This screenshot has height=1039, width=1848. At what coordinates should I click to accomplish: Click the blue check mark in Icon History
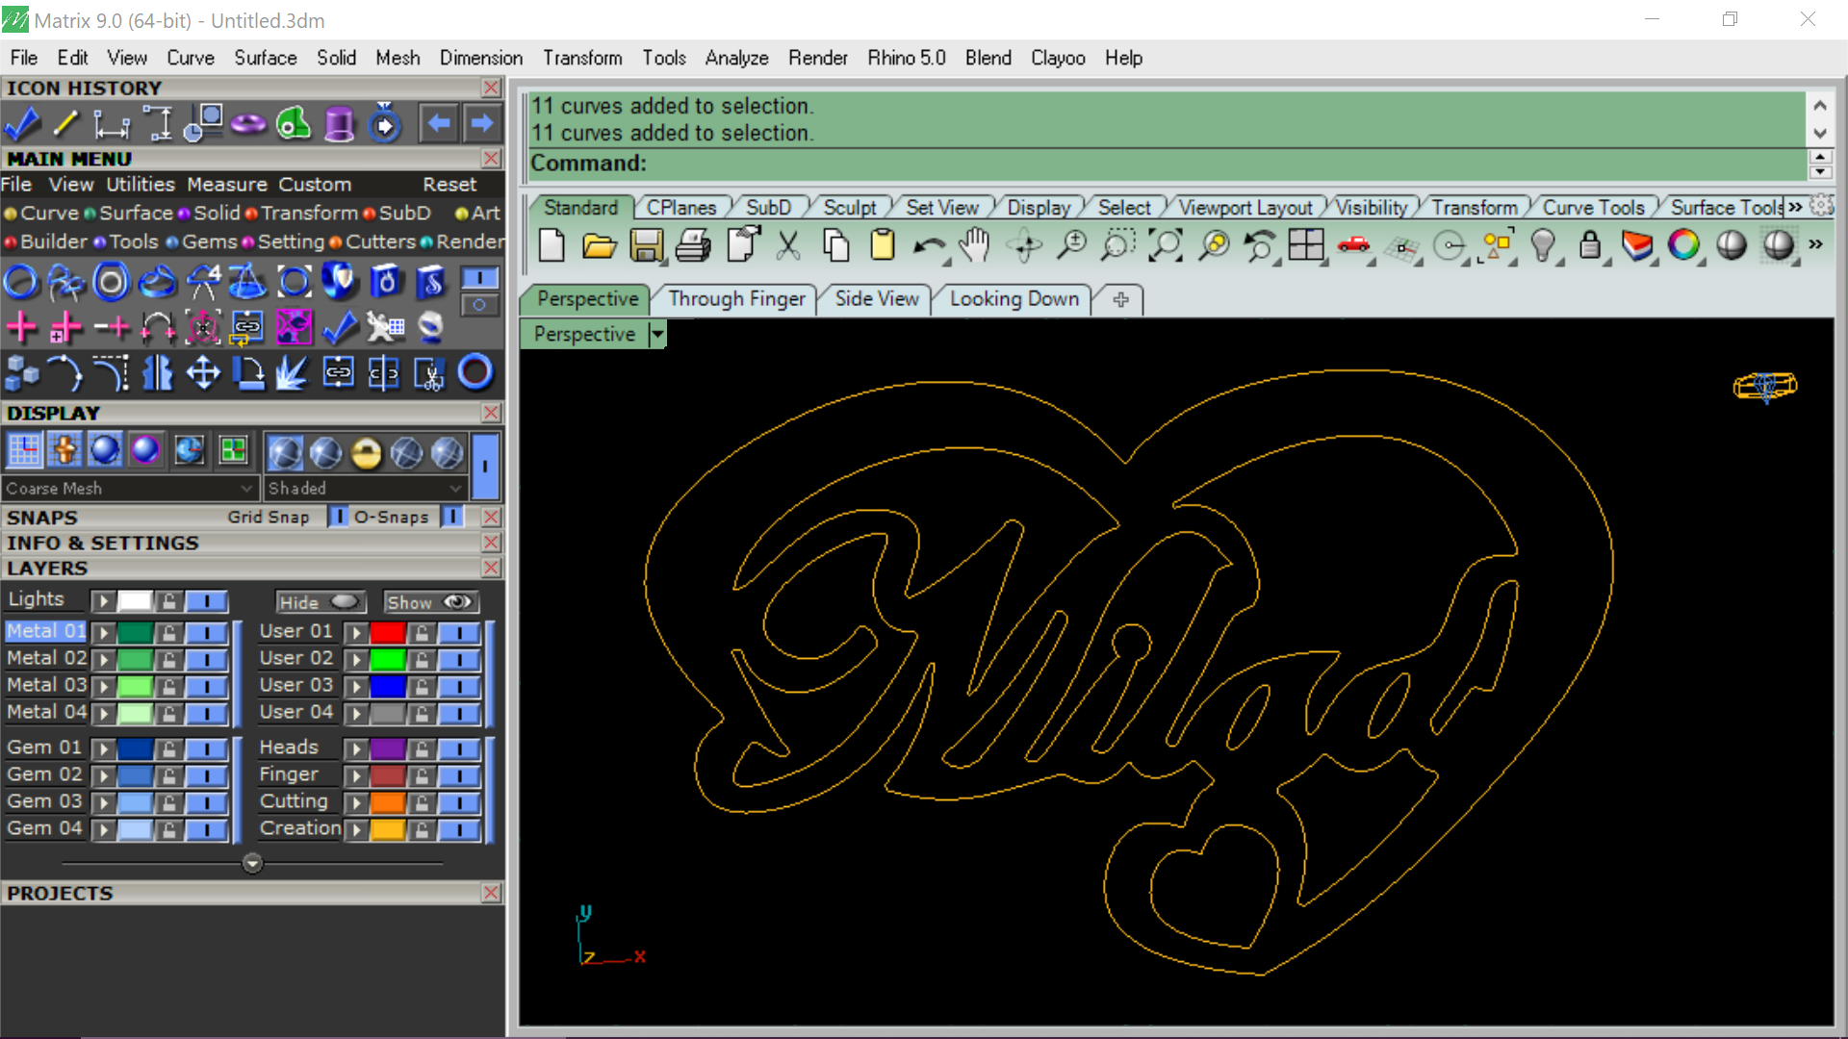[21, 124]
